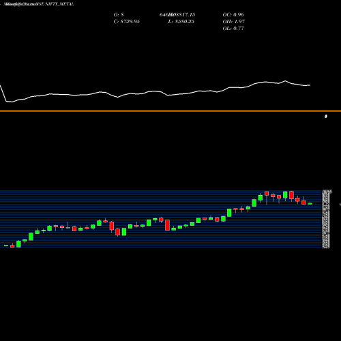Click the orange horizontal indicator line
This screenshot has height=341, width=341.
coord(170,111)
